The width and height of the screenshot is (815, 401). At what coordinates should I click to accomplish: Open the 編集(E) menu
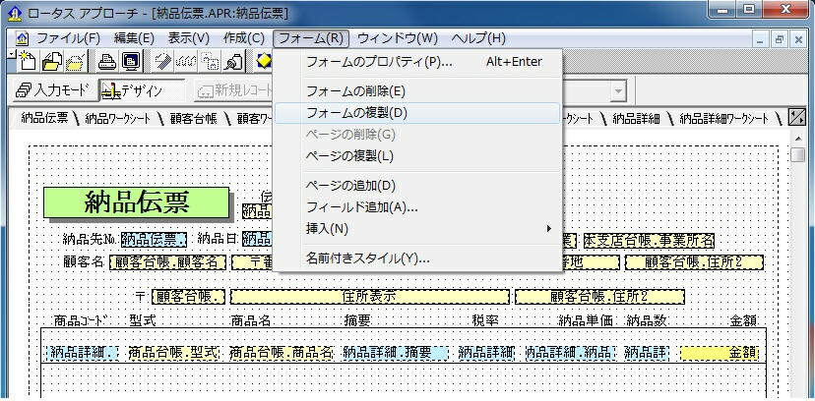[x=134, y=38]
